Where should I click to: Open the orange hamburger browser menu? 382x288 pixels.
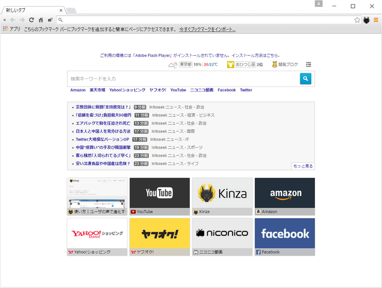click(376, 20)
